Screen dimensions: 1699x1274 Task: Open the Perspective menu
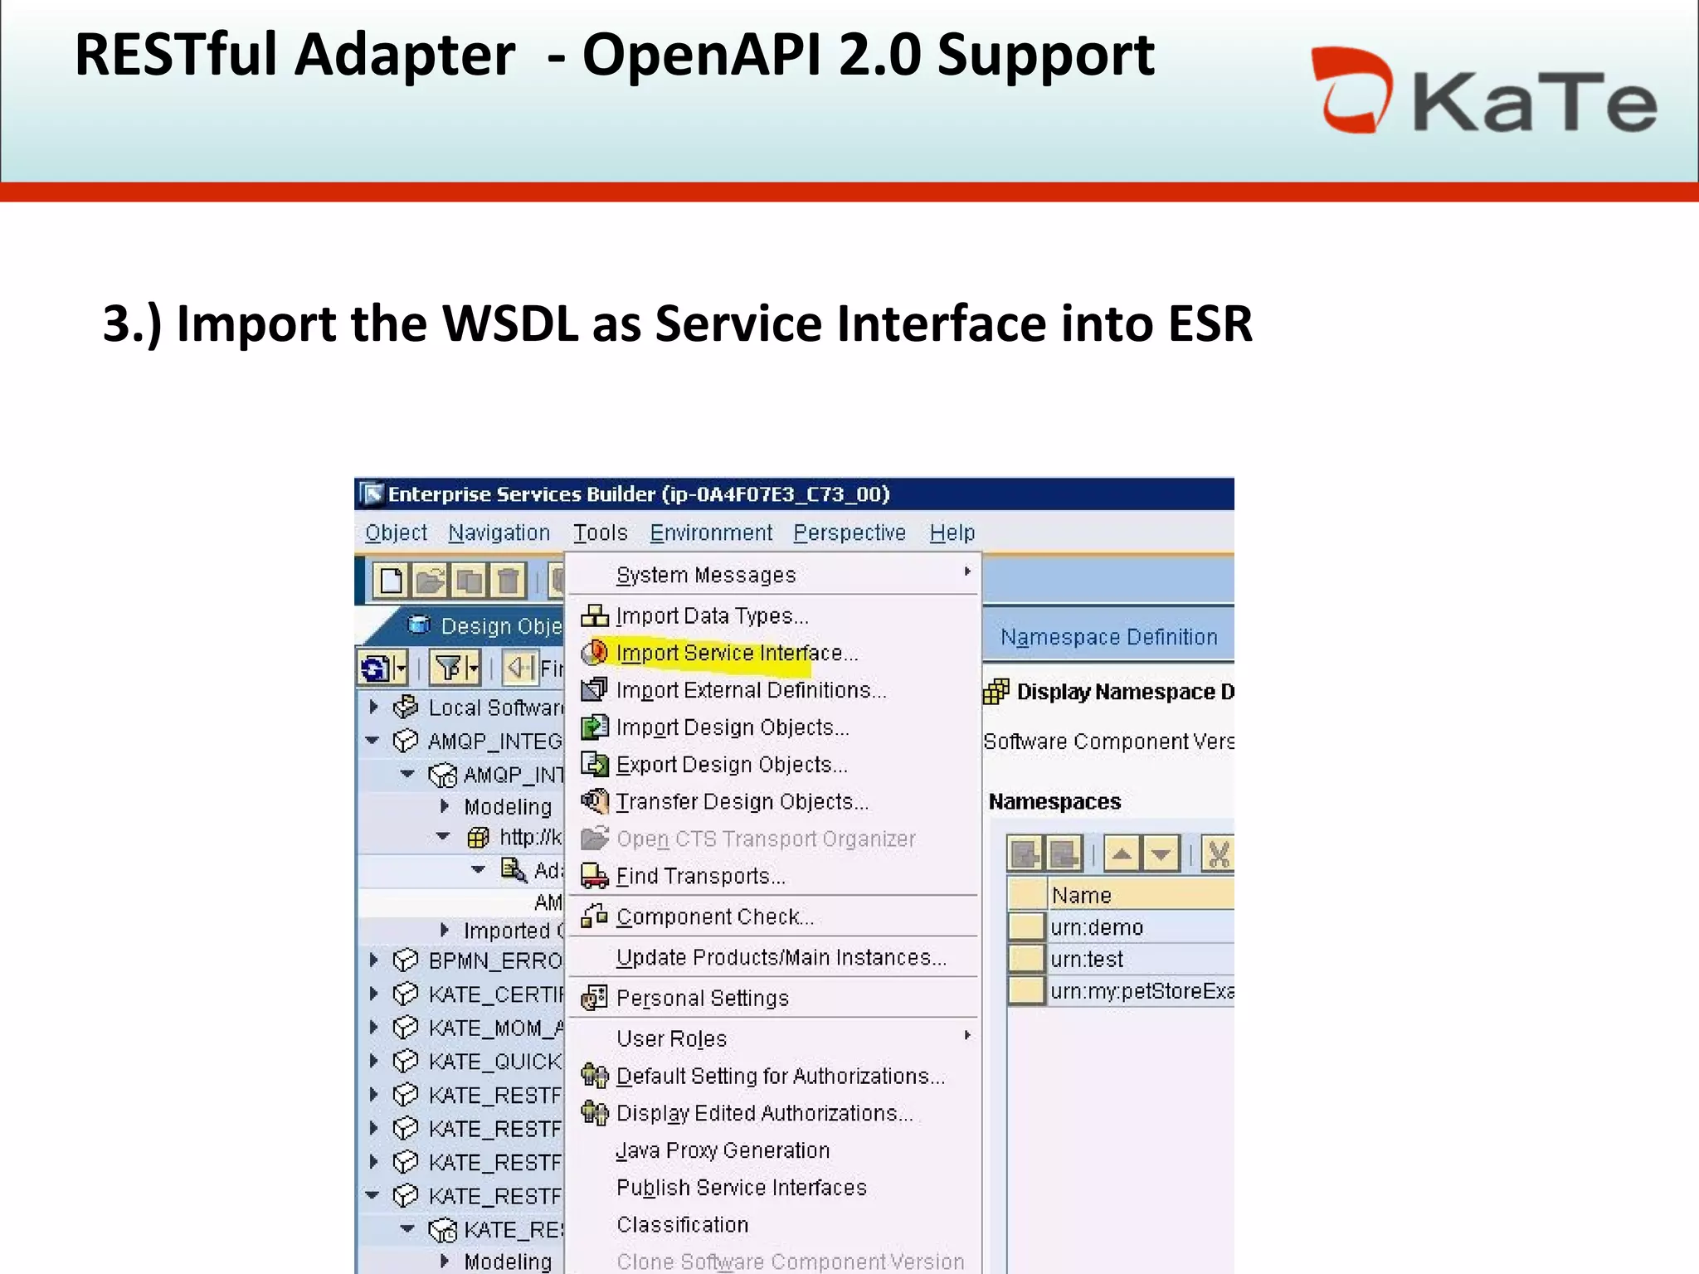(849, 532)
